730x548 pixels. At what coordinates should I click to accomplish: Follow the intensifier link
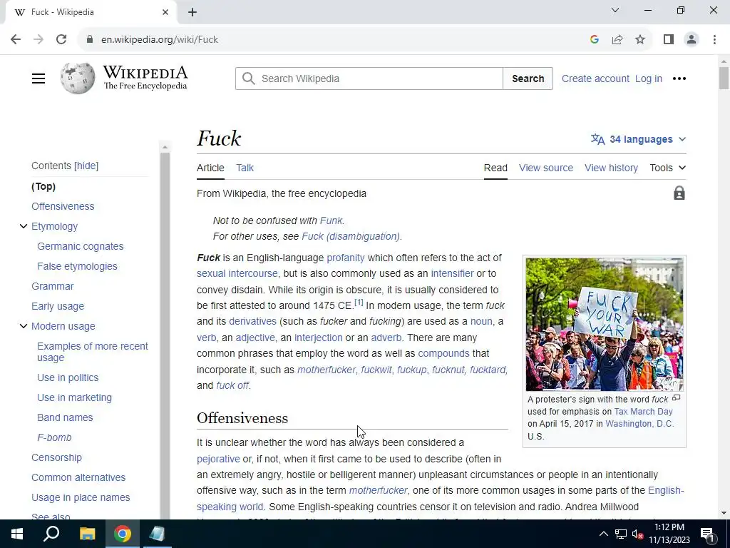point(452,273)
